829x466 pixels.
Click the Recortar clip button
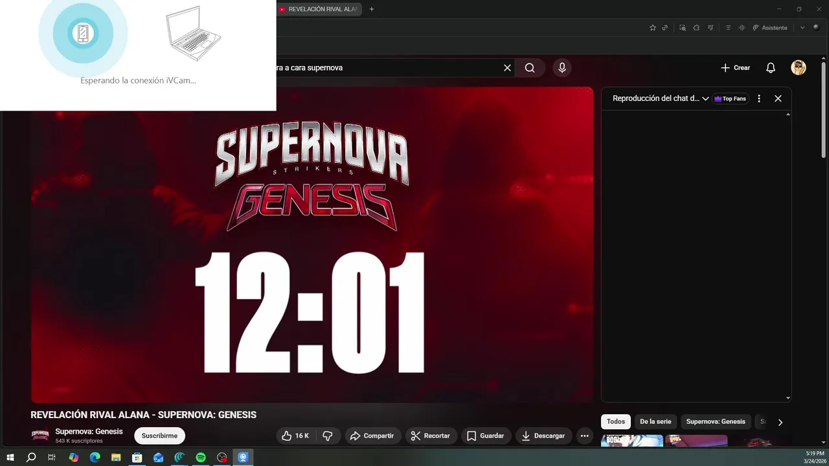coord(431,436)
